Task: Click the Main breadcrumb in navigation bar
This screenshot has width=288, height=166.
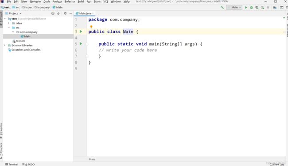Action: pyautogui.click(x=58, y=8)
